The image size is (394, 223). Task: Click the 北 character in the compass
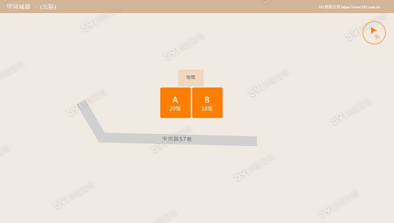point(376,37)
